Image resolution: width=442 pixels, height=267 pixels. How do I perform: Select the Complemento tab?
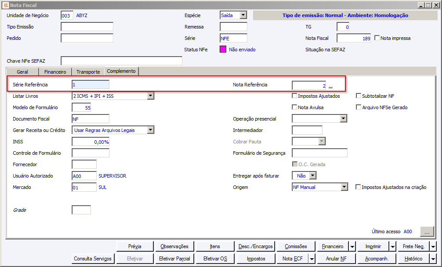(121, 71)
